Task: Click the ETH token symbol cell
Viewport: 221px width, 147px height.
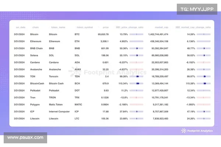Action: 77,42
